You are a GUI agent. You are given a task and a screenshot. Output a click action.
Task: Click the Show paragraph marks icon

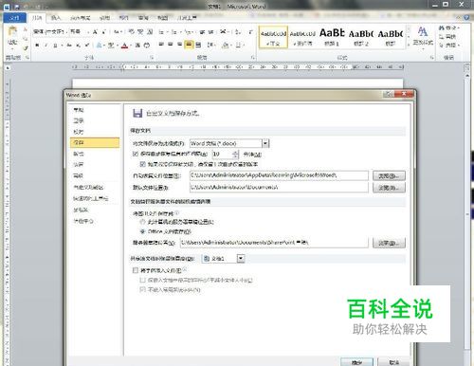click(x=250, y=32)
